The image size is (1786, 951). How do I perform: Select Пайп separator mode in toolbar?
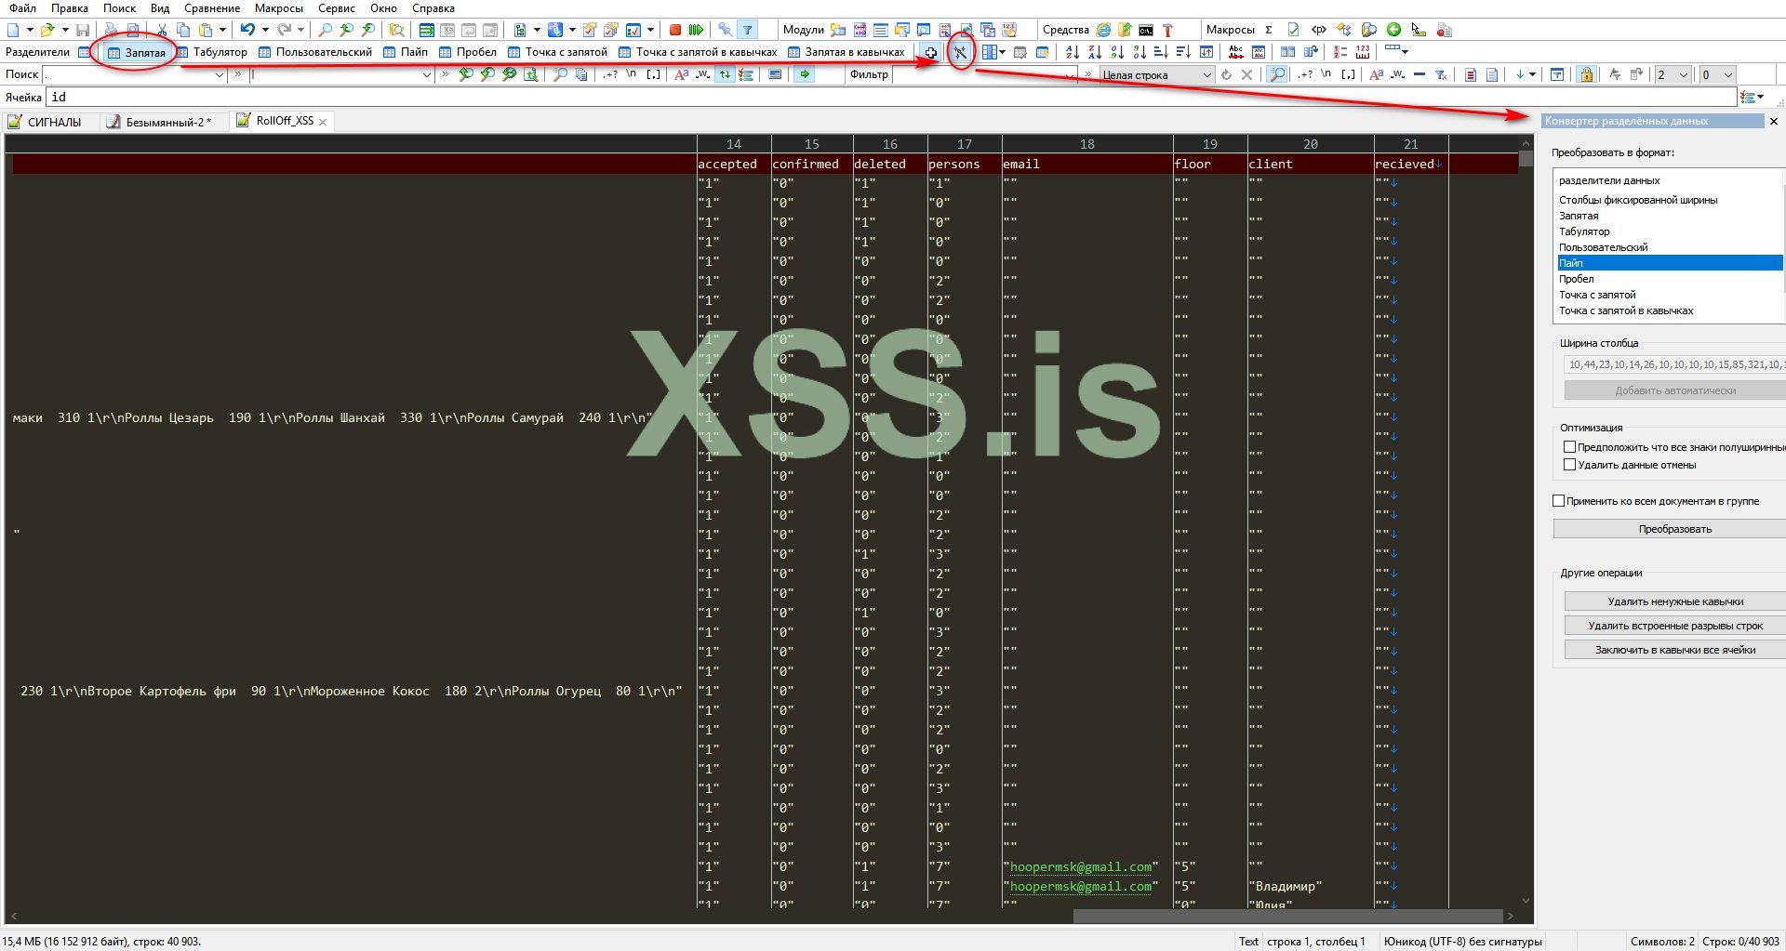pyautogui.click(x=407, y=52)
